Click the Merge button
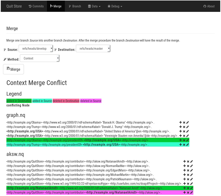 pos(13,69)
